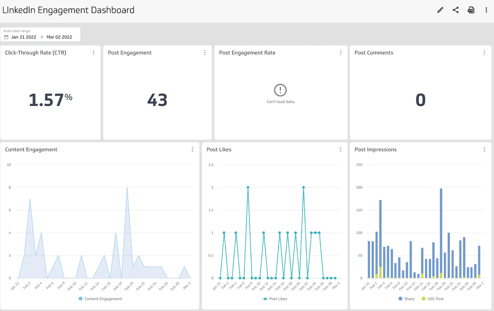Click the LinkedIn Engagement Dashboard title
Viewport: 494px width, 311px height.
coord(68,10)
